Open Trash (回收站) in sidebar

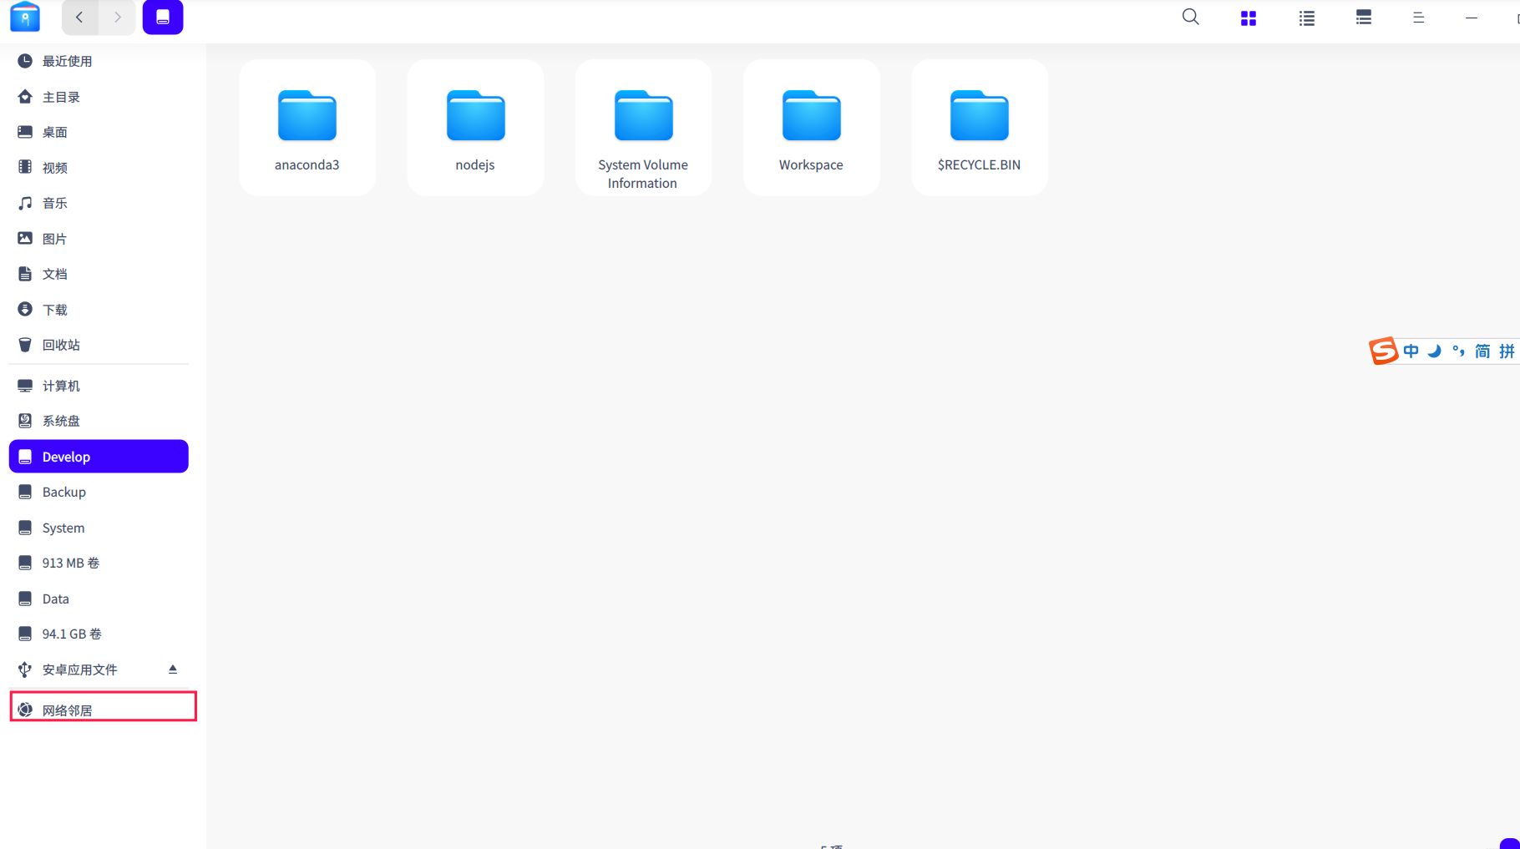(99, 345)
